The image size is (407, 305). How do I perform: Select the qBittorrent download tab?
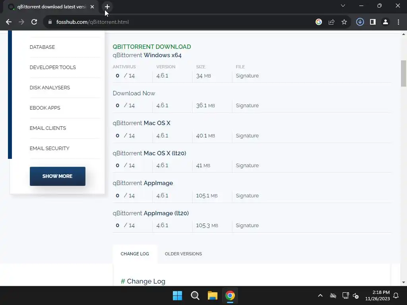[x=51, y=7]
